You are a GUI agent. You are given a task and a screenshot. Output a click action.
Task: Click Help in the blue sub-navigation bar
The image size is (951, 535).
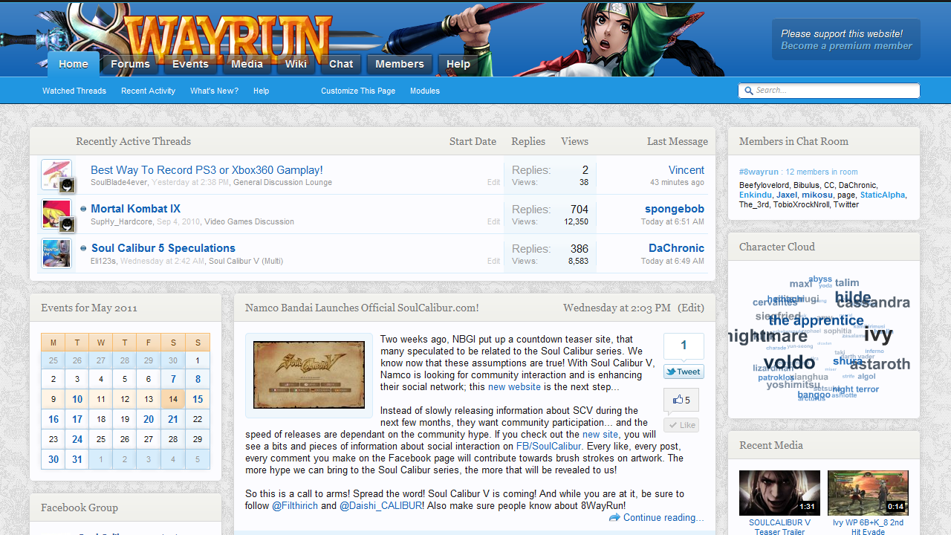point(261,91)
